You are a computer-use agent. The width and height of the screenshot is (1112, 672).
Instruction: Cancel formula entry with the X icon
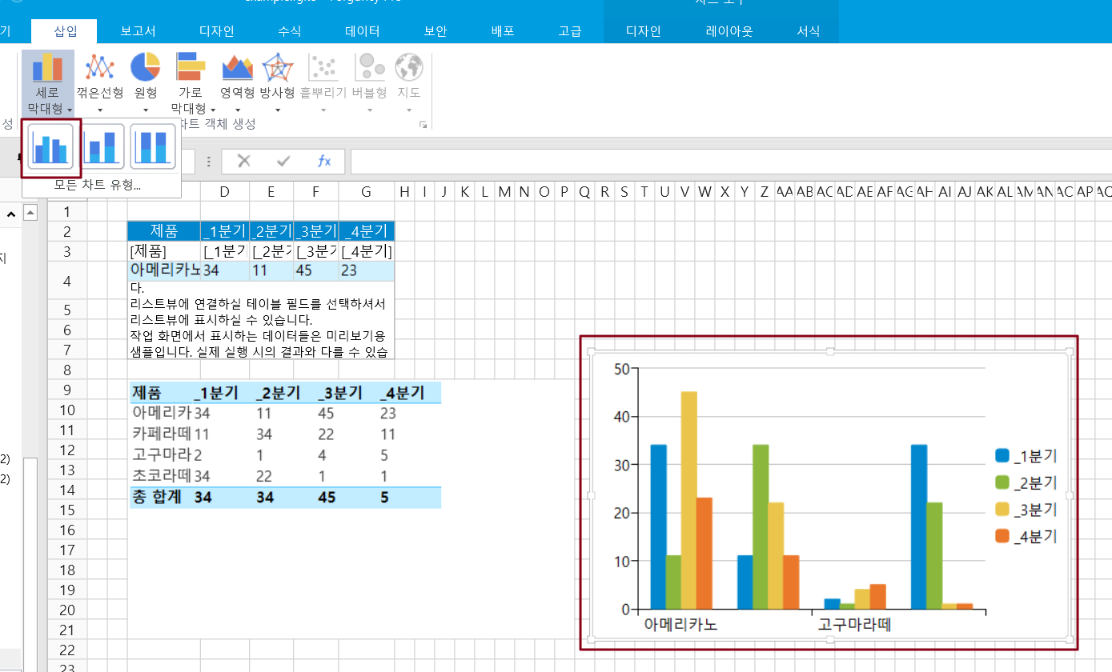tap(244, 162)
